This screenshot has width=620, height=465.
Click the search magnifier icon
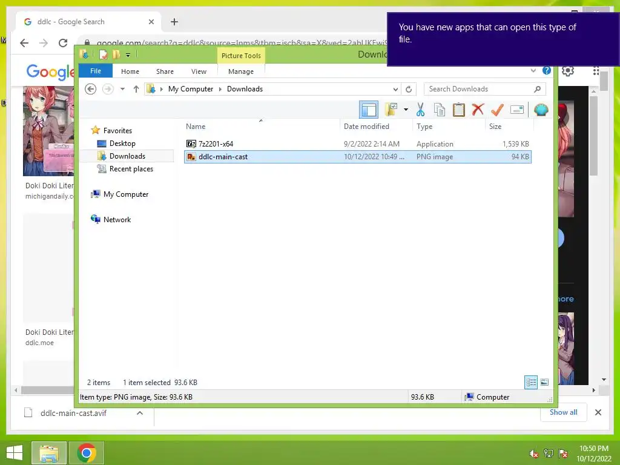click(x=538, y=89)
